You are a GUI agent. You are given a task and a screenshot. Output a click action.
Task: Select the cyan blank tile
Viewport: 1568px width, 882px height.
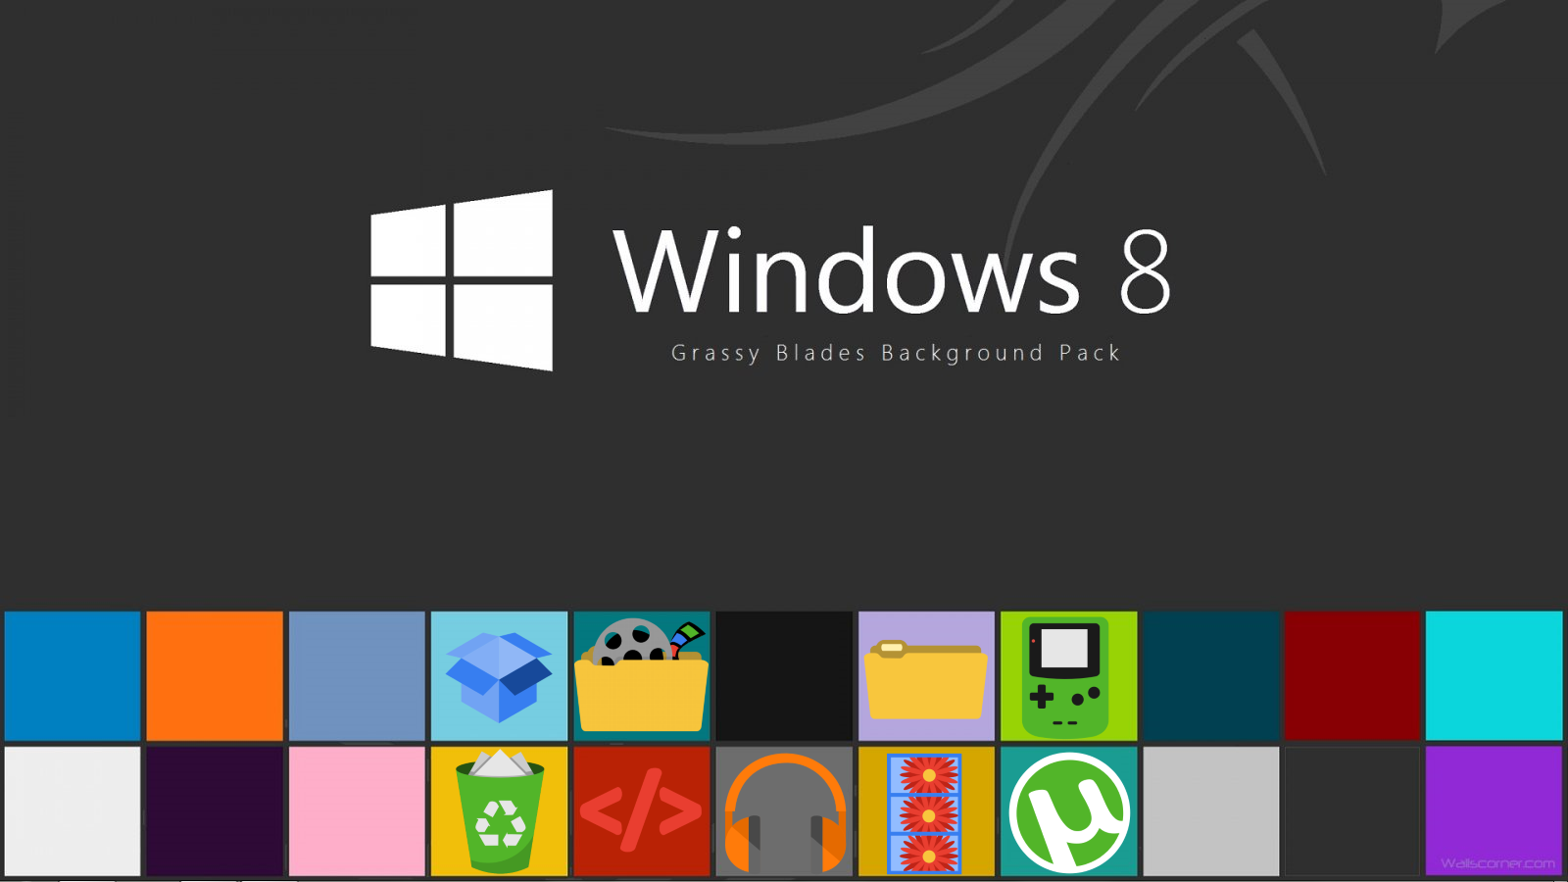pos(1494,676)
